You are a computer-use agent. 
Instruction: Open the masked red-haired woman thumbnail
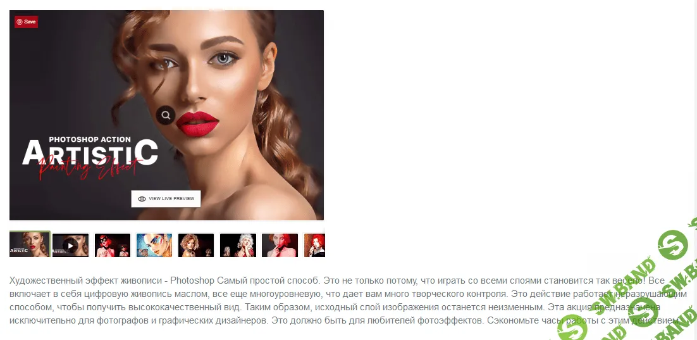(x=113, y=245)
